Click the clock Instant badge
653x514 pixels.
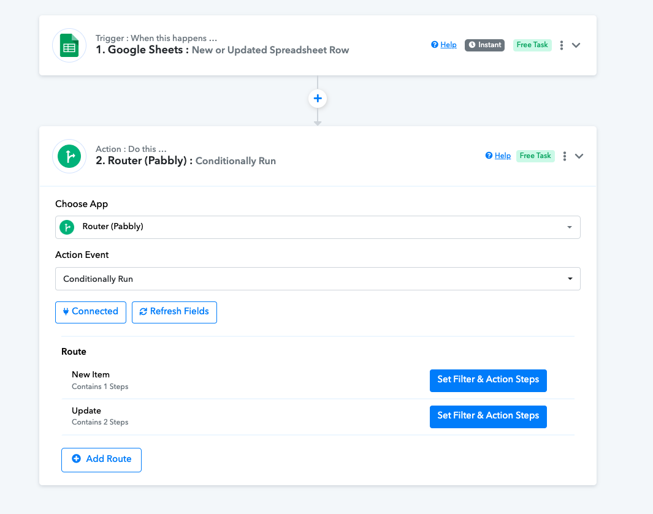(484, 45)
